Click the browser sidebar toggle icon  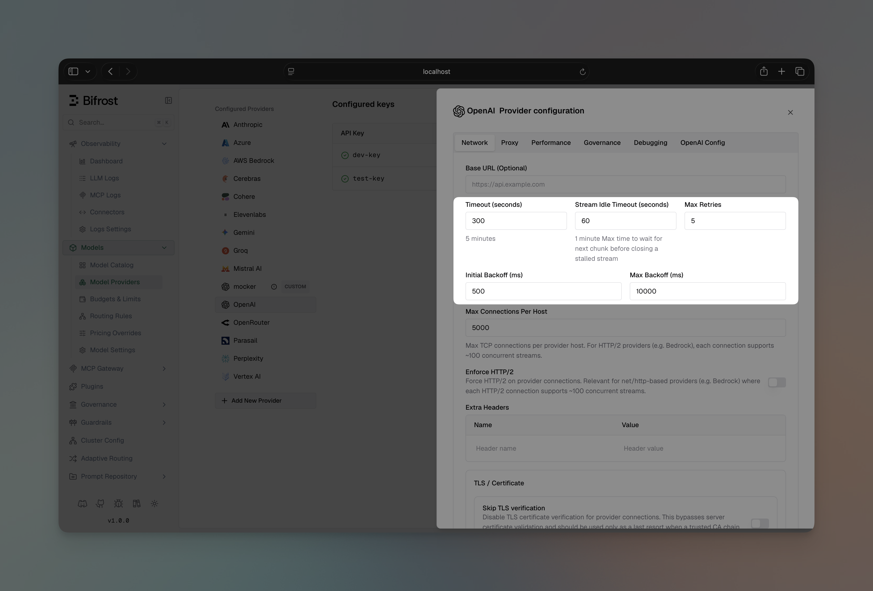73,71
